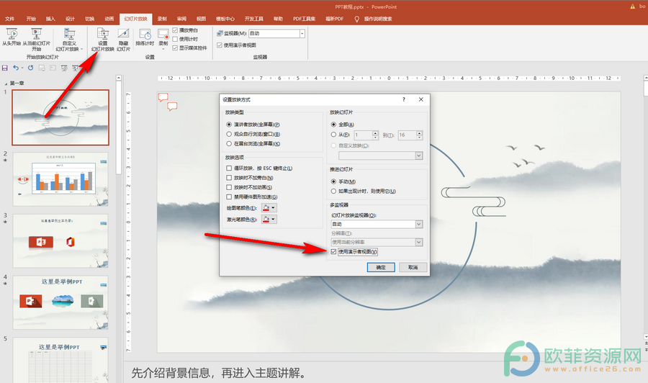Confirm dialog with 确定 button
This screenshot has height=383, width=648.
[381, 267]
